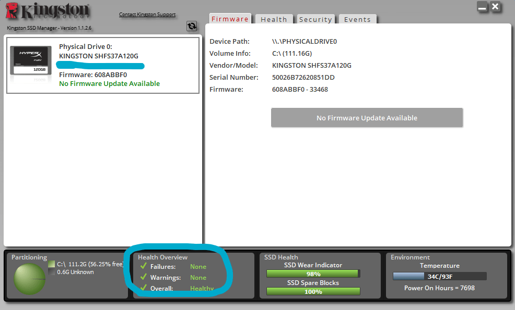Click No Firmware Update Available button

point(367,118)
